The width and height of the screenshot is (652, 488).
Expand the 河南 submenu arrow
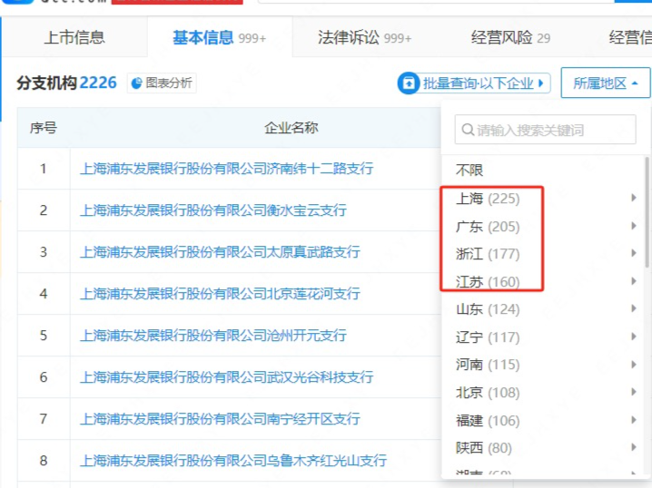[633, 365]
